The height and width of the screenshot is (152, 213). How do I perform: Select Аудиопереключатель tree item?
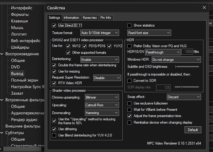tap(28, 113)
